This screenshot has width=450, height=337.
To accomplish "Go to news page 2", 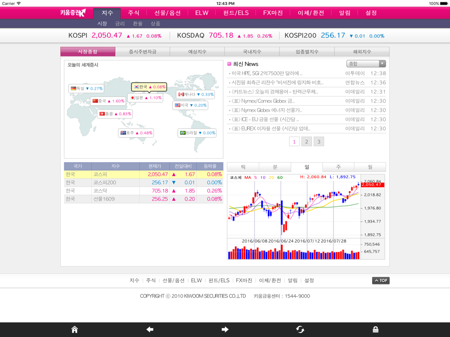I will [306, 142].
